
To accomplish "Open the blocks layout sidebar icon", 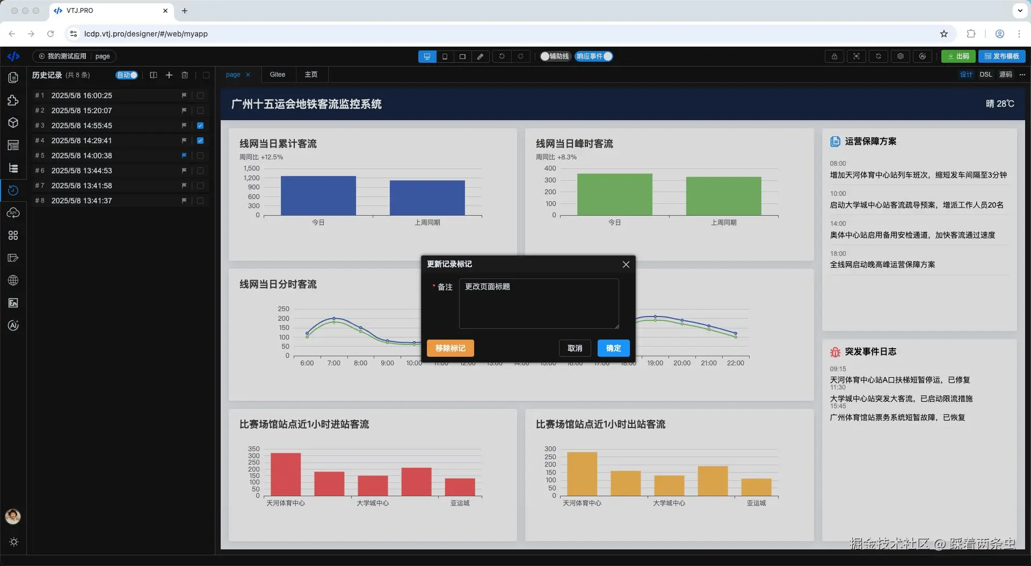I will coord(13,145).
